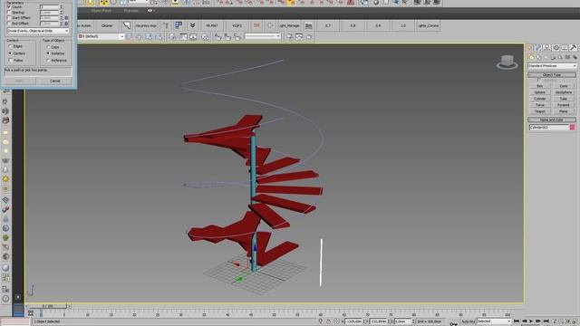The image size is (580, 326).
Task: Open the Divide Evenly spacing option dropdown
Action: click(x=38, y=31)
